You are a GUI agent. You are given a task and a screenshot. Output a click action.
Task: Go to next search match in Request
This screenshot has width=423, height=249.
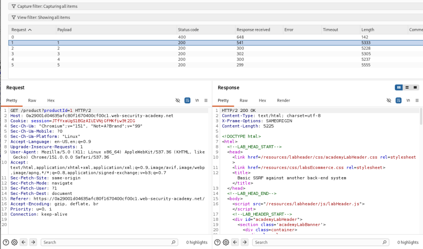(33, 242)
